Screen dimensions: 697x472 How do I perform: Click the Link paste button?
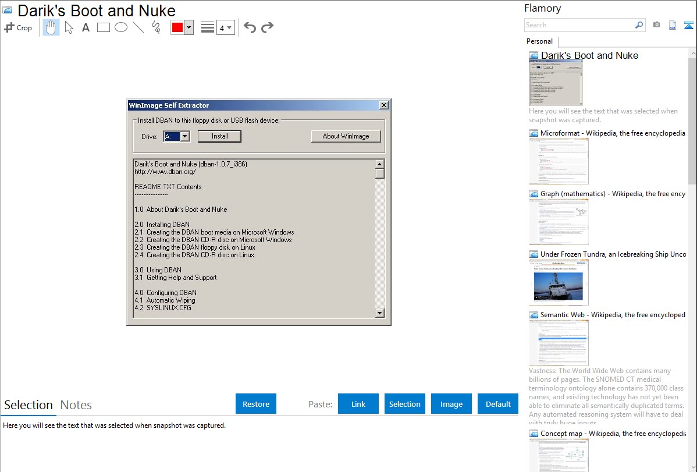point(358,404)
